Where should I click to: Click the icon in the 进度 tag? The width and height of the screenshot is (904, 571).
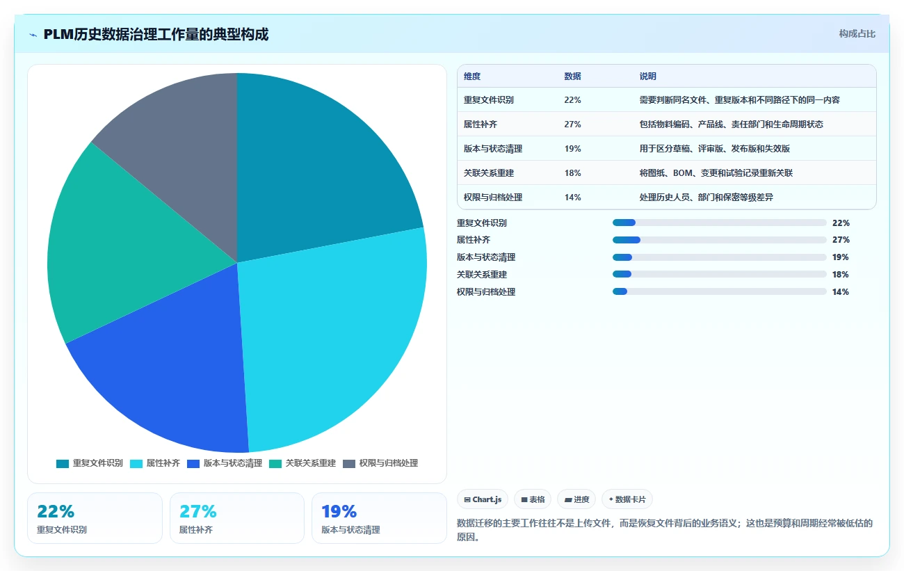click(567, 499)
